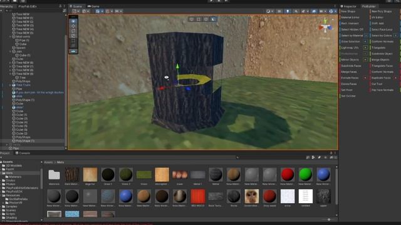
Task: Select the Scale tool in scene overlay
Action: click(73, 36)
